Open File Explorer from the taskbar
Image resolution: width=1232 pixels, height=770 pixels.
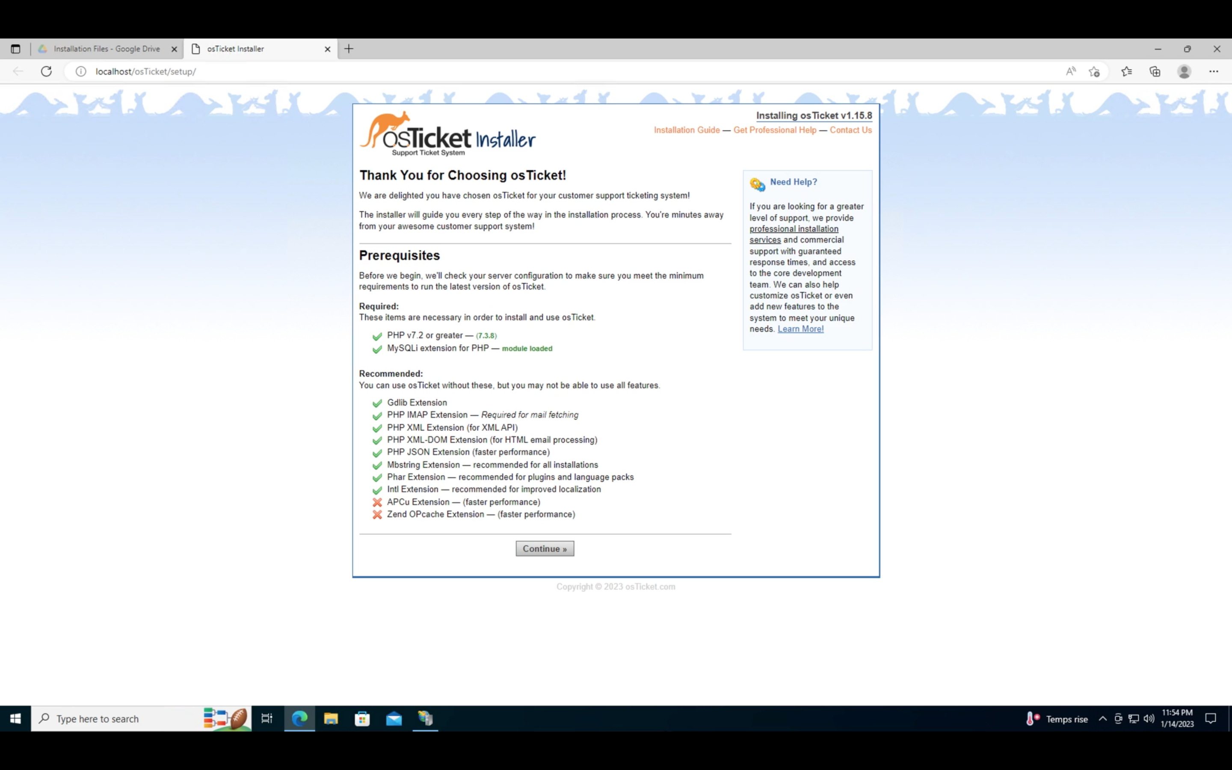point(331,719)
